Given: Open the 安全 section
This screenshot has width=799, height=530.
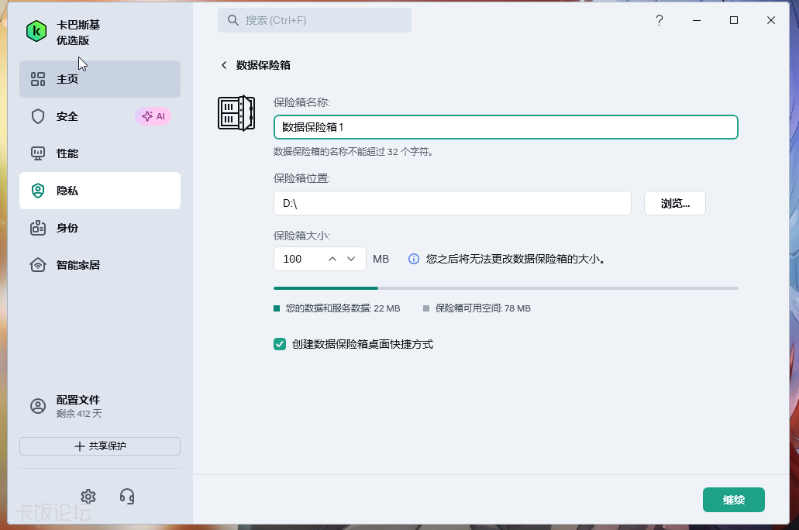Looking at the screenshot, I should (x=100, y=116).
